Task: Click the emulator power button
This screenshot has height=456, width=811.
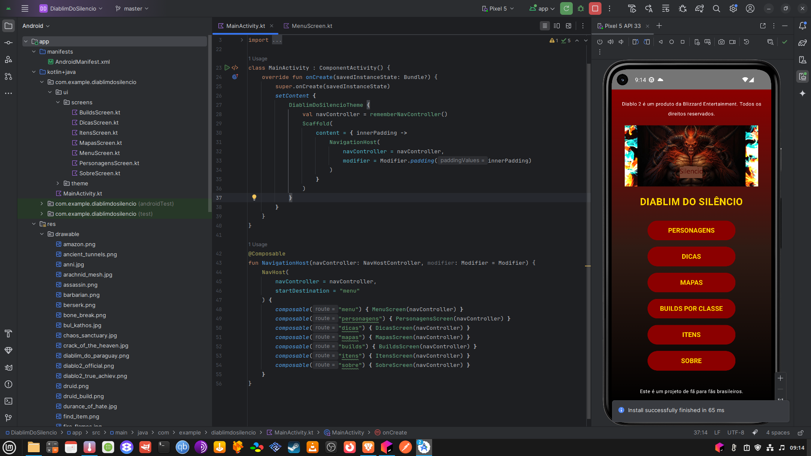Action: (600, 42)
